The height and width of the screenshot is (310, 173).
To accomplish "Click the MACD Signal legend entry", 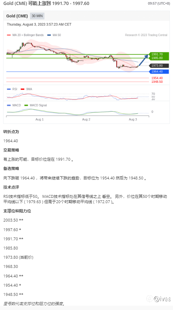I will coord(36,105).
